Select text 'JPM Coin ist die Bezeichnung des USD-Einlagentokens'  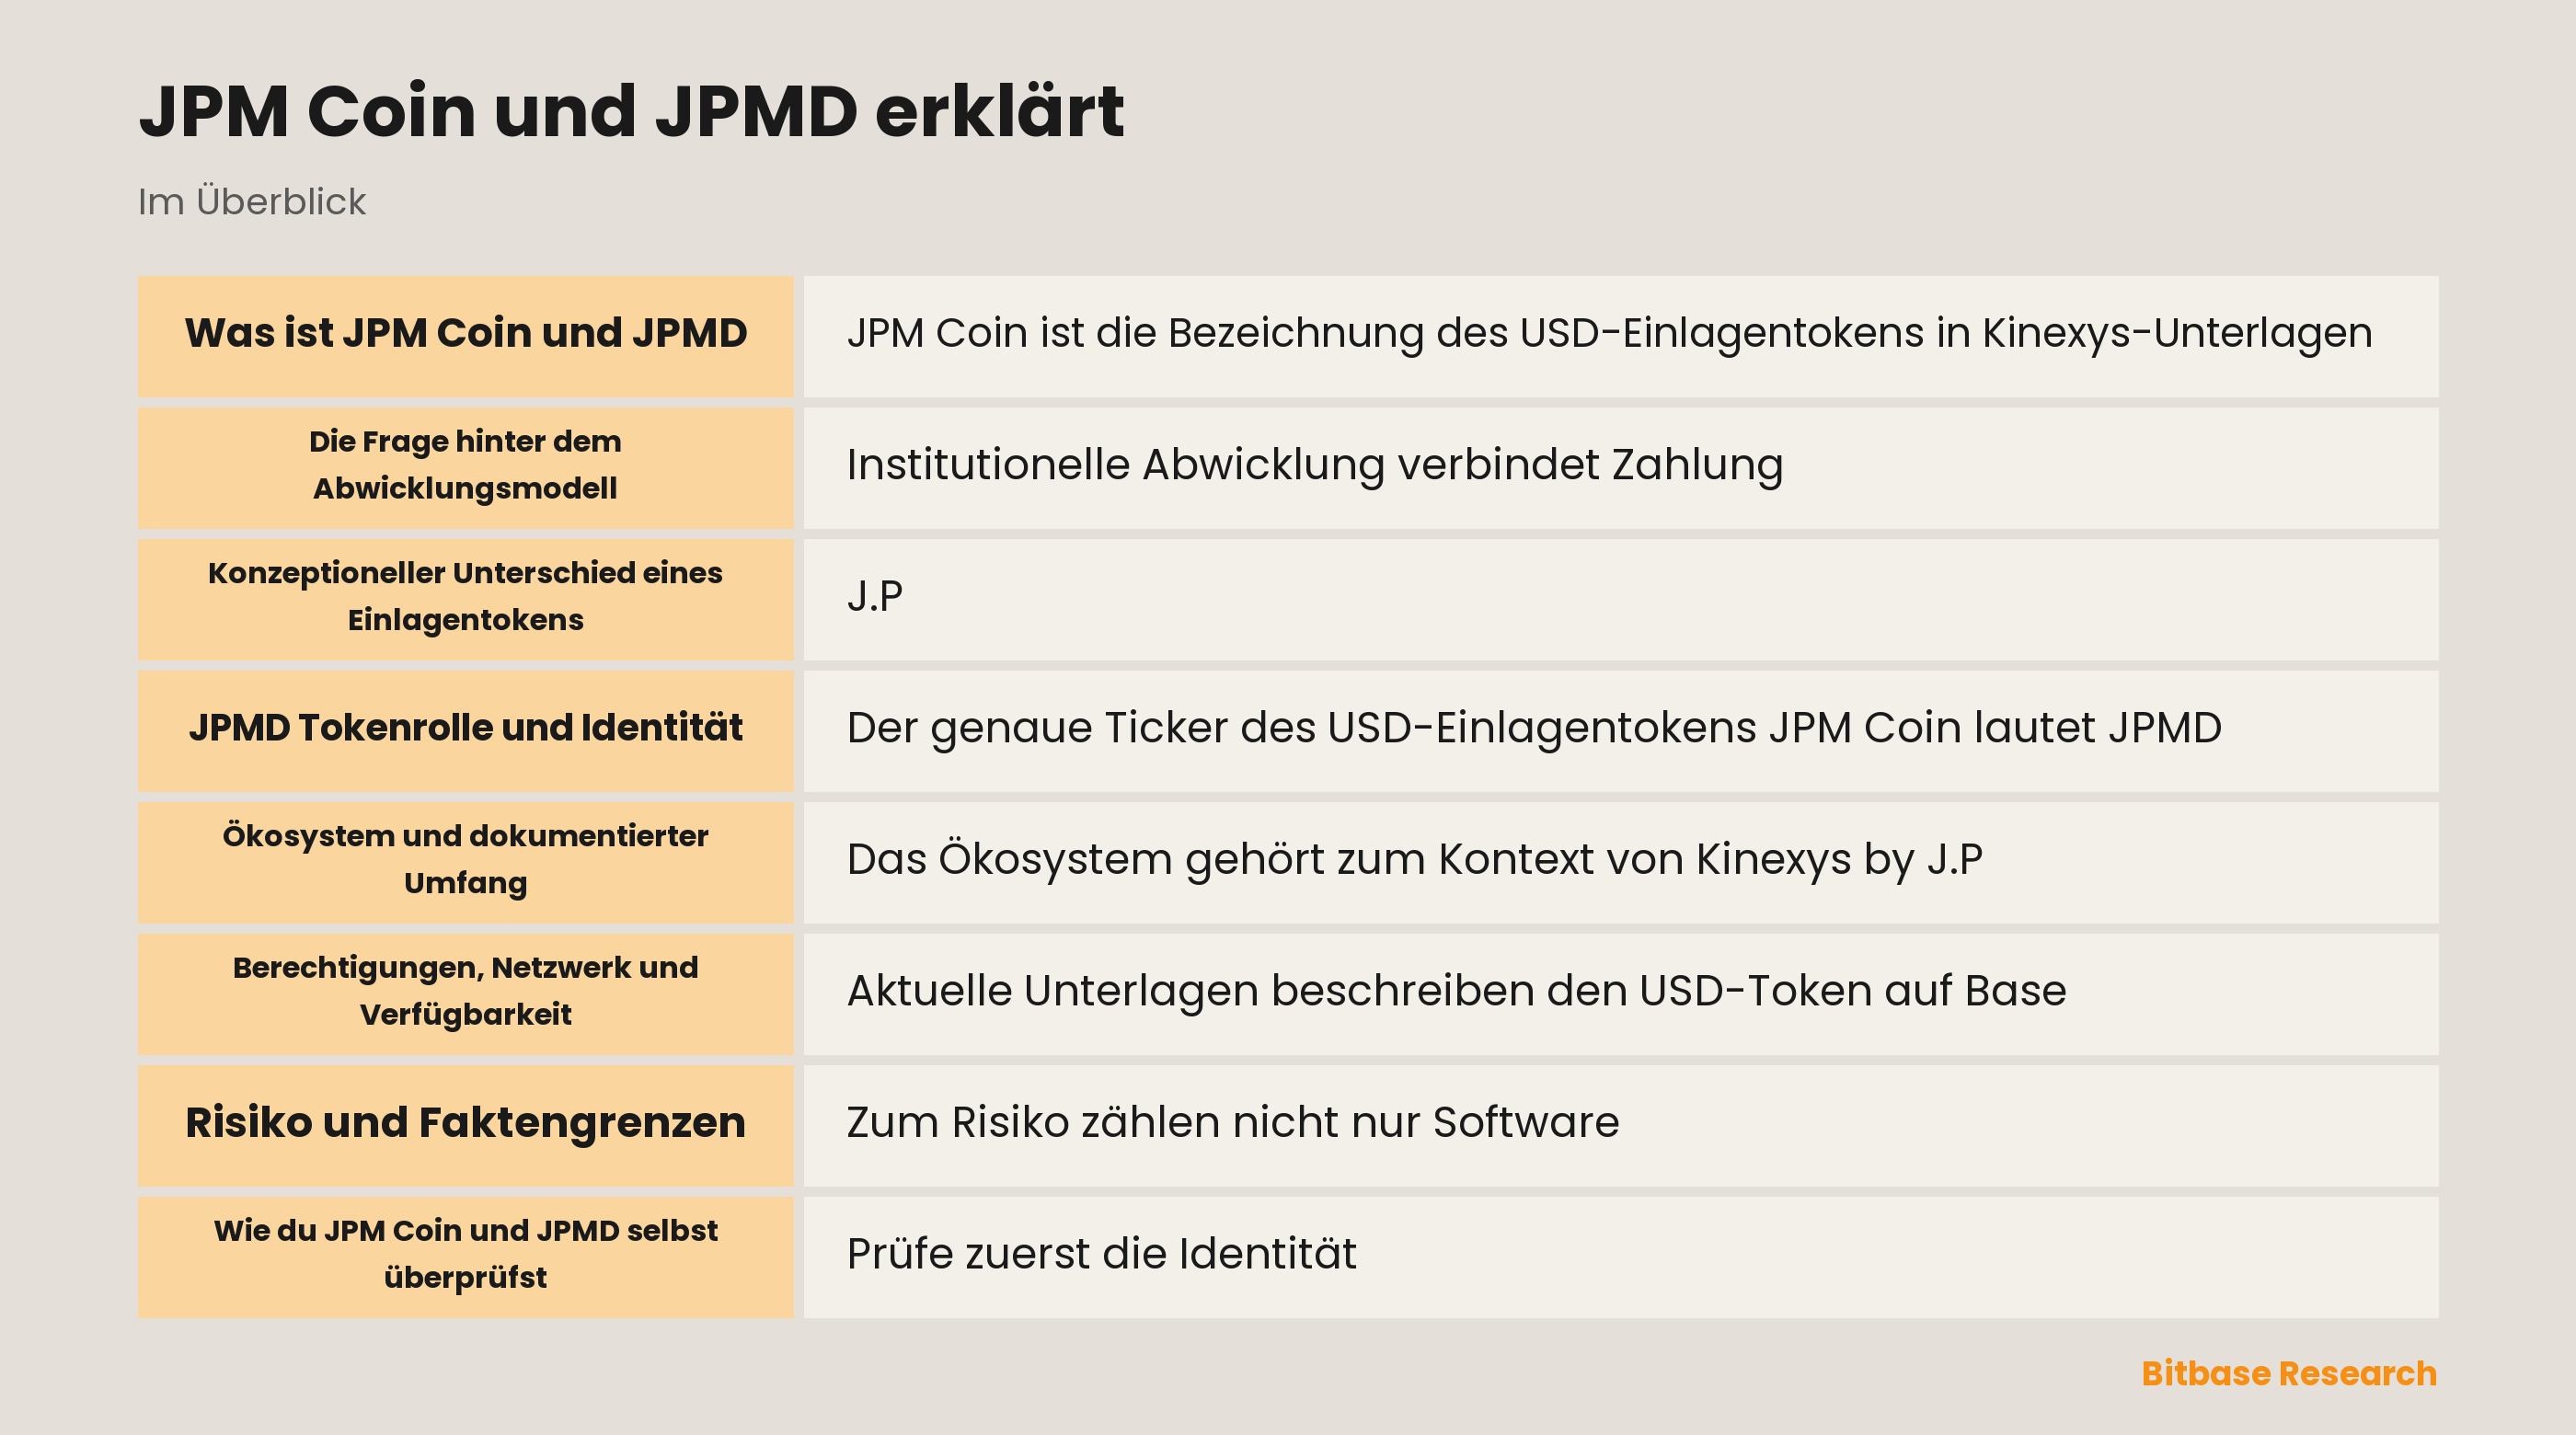(x=1386, y=333)
